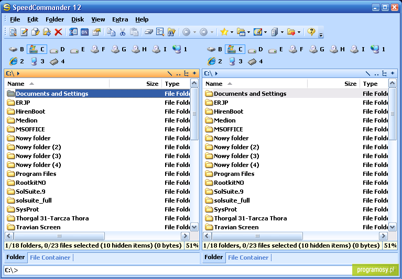Open dropdown next to server icon
Viewport: 402px width, 279px height.
pyautogui.click(x=282, y=32)
